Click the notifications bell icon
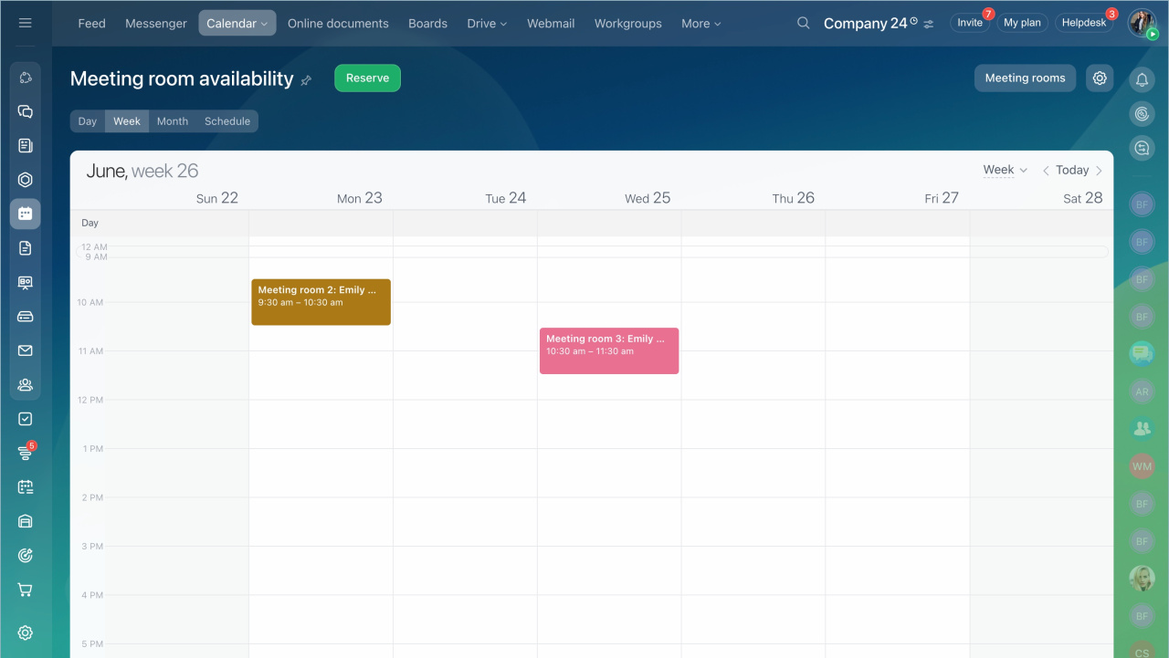1169x658 pixels. pos(1142,80)
